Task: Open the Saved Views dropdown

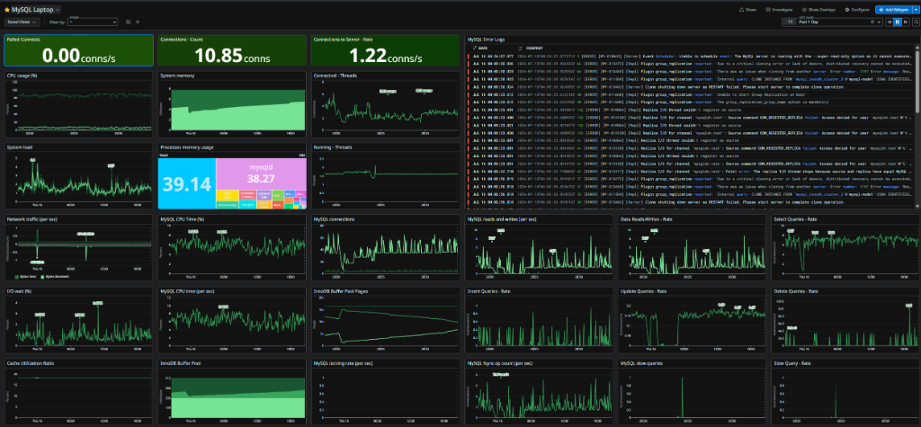Action: 22,22
